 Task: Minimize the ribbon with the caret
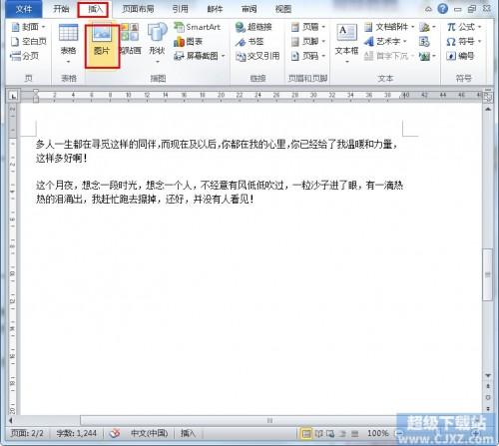tap(428, 9)
